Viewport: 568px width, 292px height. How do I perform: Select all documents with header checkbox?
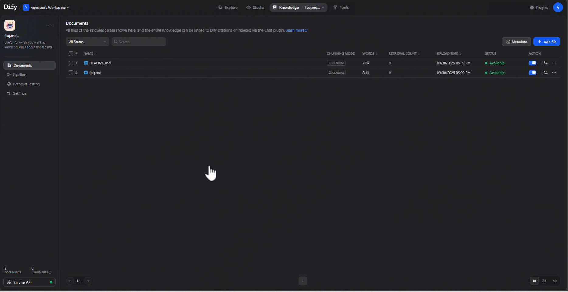pyautogui.click(x=71, y=54)
